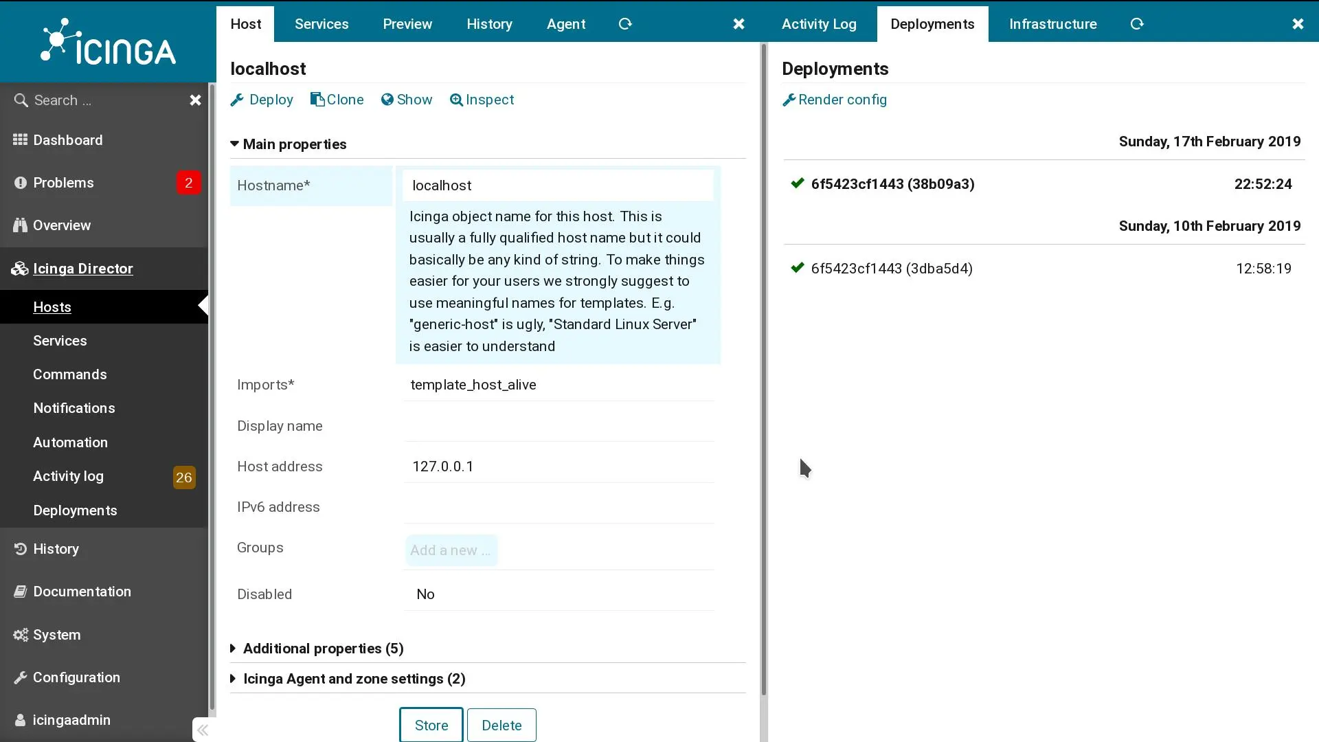Switch to the Services tab
The width and height of the screenshot is (1319, 742).
point(322,24)
